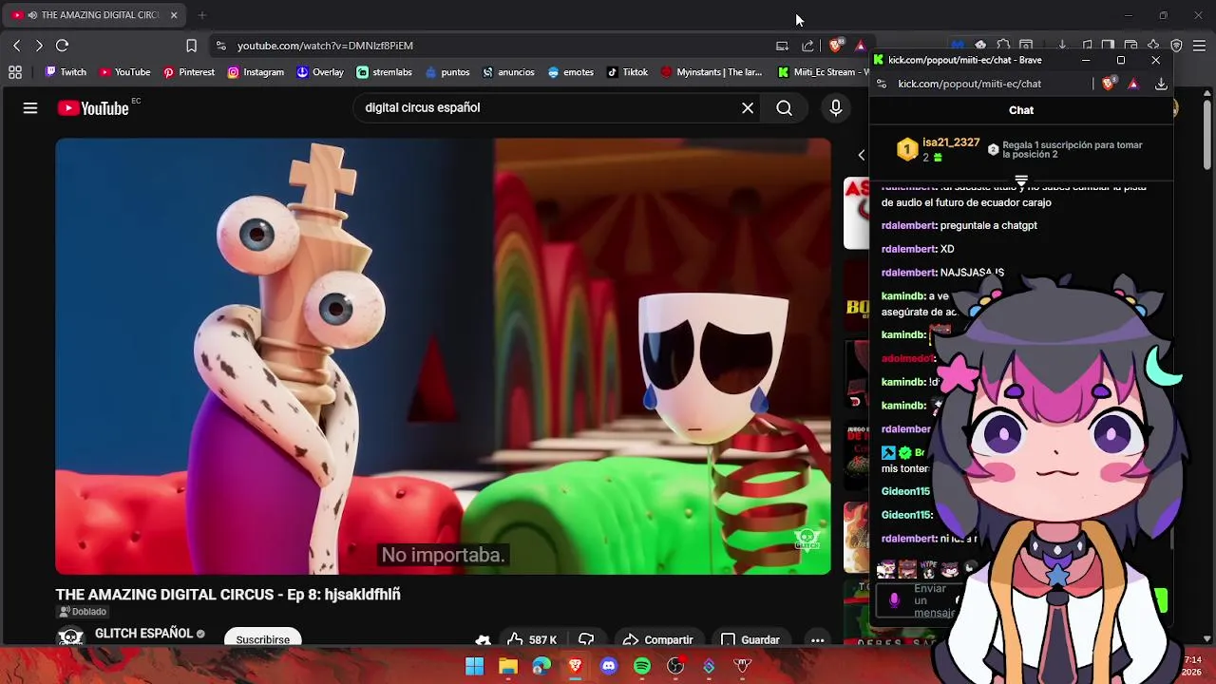Click the cast/install screen icon in address bar
The height and width of the screenshot is (684, 1216).
tap(782, 46)
